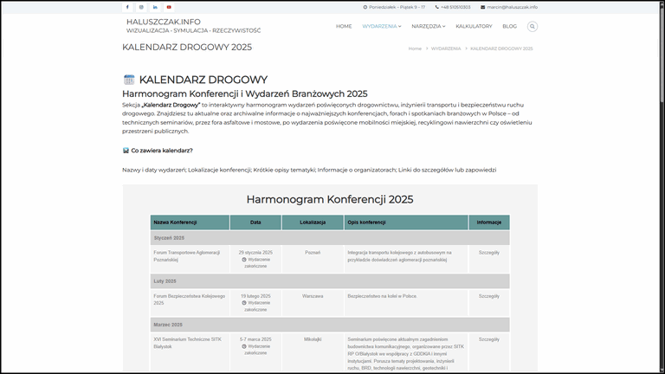Open the LinkedIn social icon
Screen dimensions: 665x374
pyautogui.click(x=155, y=7)
